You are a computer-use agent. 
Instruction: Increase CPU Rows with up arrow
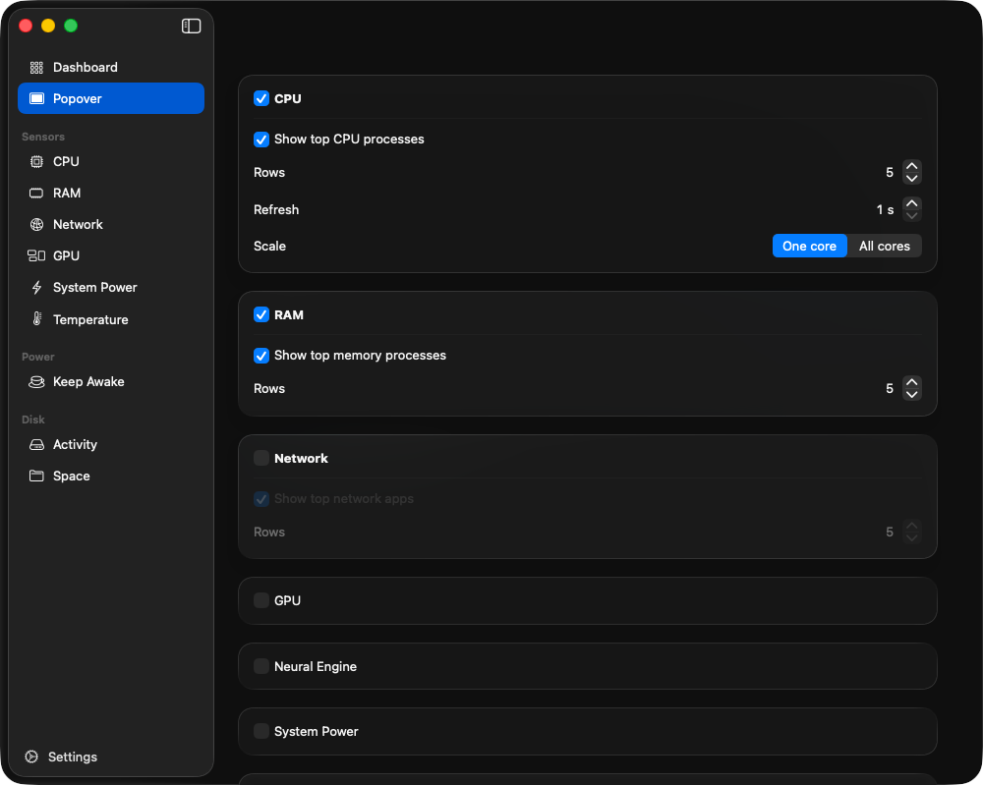click(912, 166)
